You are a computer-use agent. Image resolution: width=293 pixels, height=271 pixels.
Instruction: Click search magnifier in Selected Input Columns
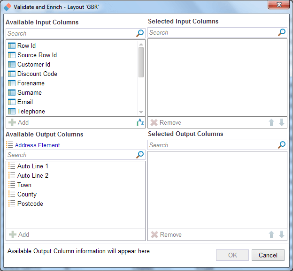(282, 32)
